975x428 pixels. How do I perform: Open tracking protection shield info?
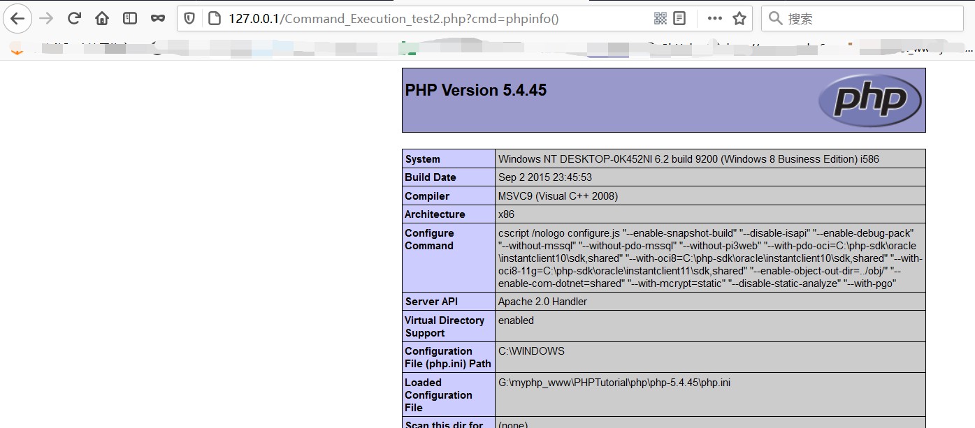(189, 19)
